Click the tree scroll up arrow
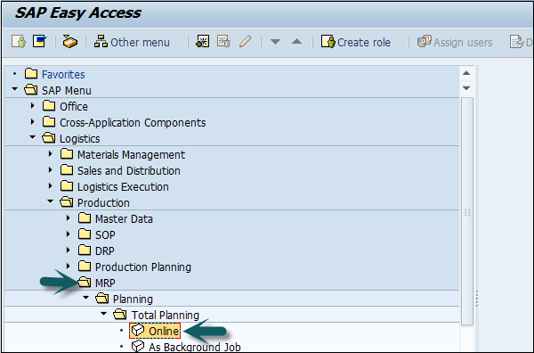The height and width of the screenshot is (353, 534). 466,73
